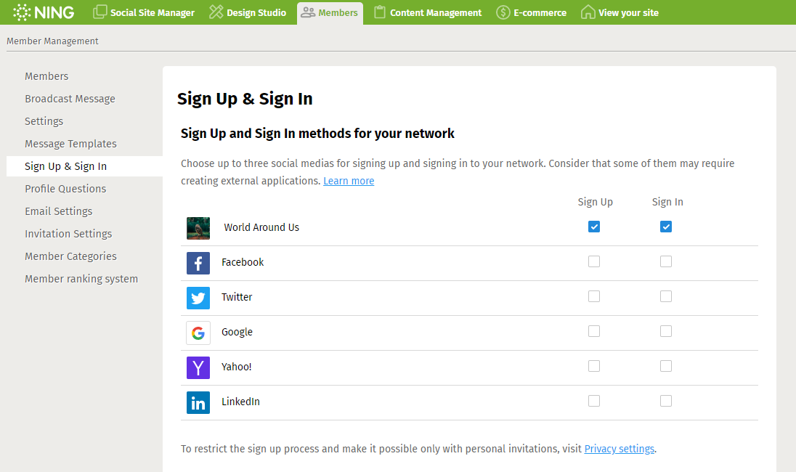This screenshot has height=472, width=796.
Task: Go to Profile Questions in sidebar
Action: click(65, 189)
